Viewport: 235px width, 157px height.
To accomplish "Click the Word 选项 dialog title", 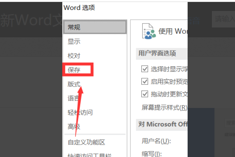I will (79, 7).
